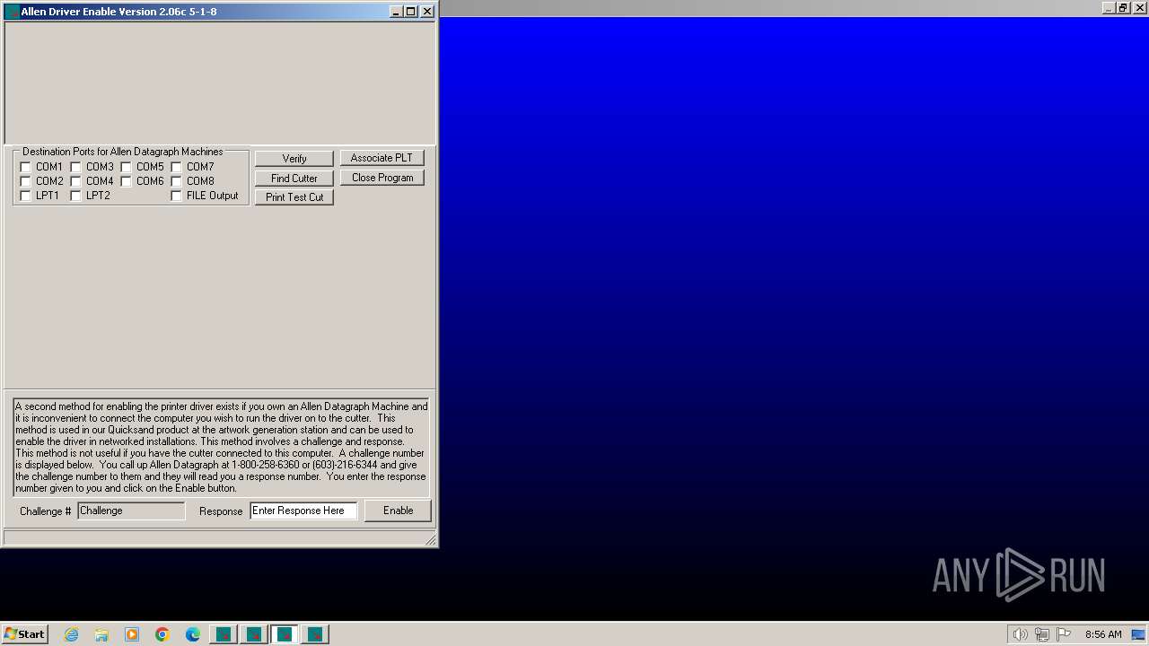The width and height of the screenshot is (1149, 646).
Task: Switch to first Allen Driver taskbar button
Action: [x=224, y=634]
